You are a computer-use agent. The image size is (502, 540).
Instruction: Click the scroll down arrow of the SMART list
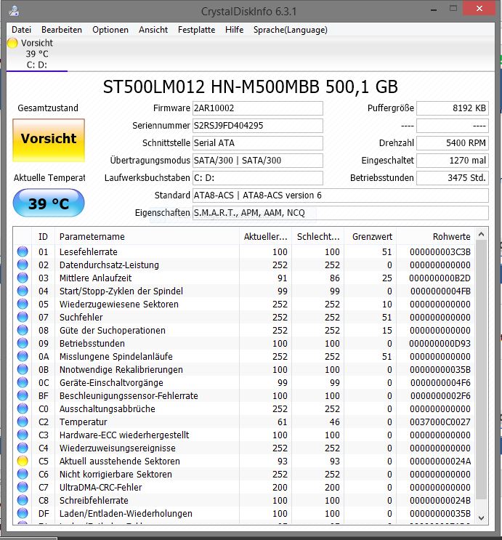click(482, 517)
